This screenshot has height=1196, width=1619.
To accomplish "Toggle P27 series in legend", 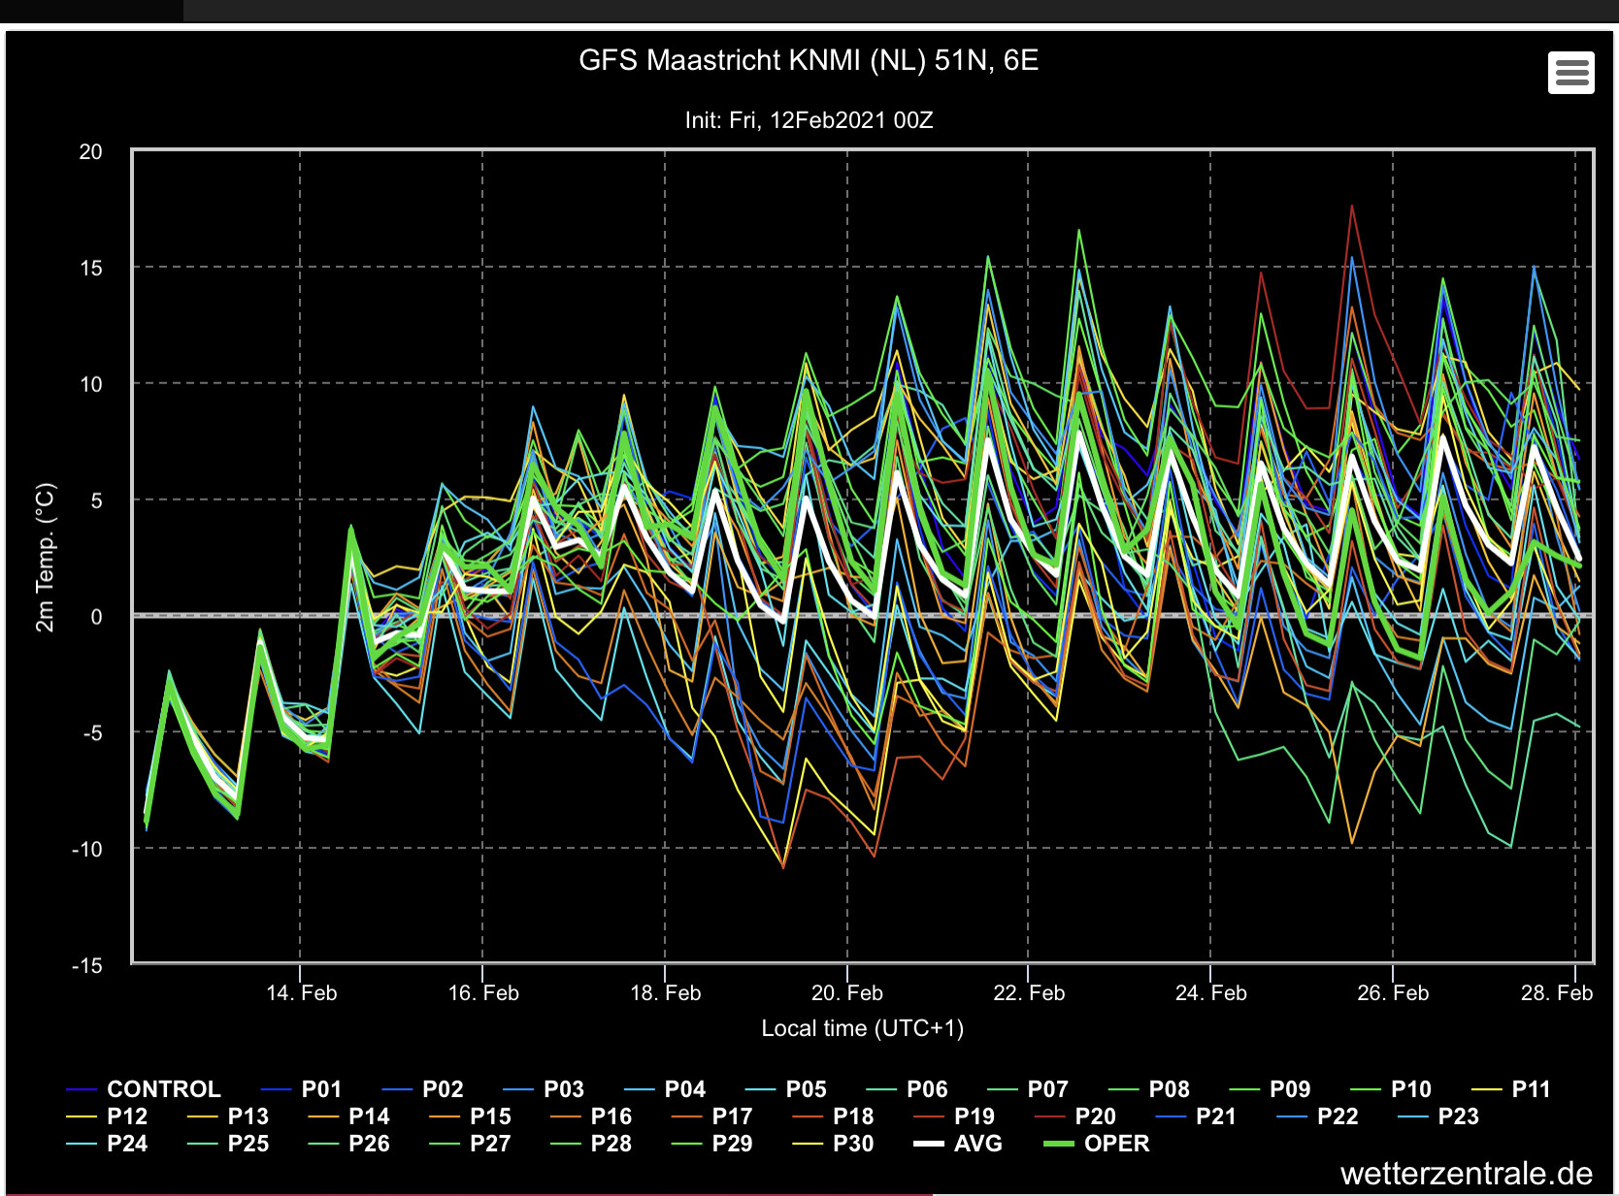I will (x=490, y=1144).
